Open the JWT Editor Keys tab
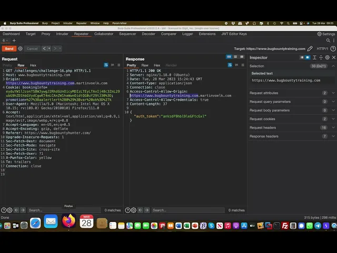 (x=234, y=34)
